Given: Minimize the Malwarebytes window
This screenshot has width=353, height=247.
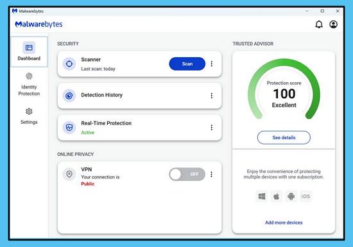Looking at the screenshot, I should point(307,11).
